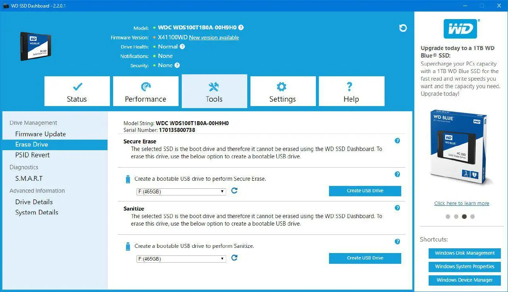Click the help icon beside Drive Health Normal
The image size is (508, 292).
(182, 46)
